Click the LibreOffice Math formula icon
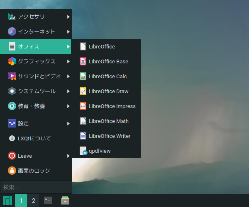This screenshot has width=249, height=207. coord(83,121)
